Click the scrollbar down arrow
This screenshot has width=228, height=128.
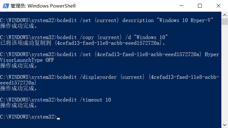225,125
